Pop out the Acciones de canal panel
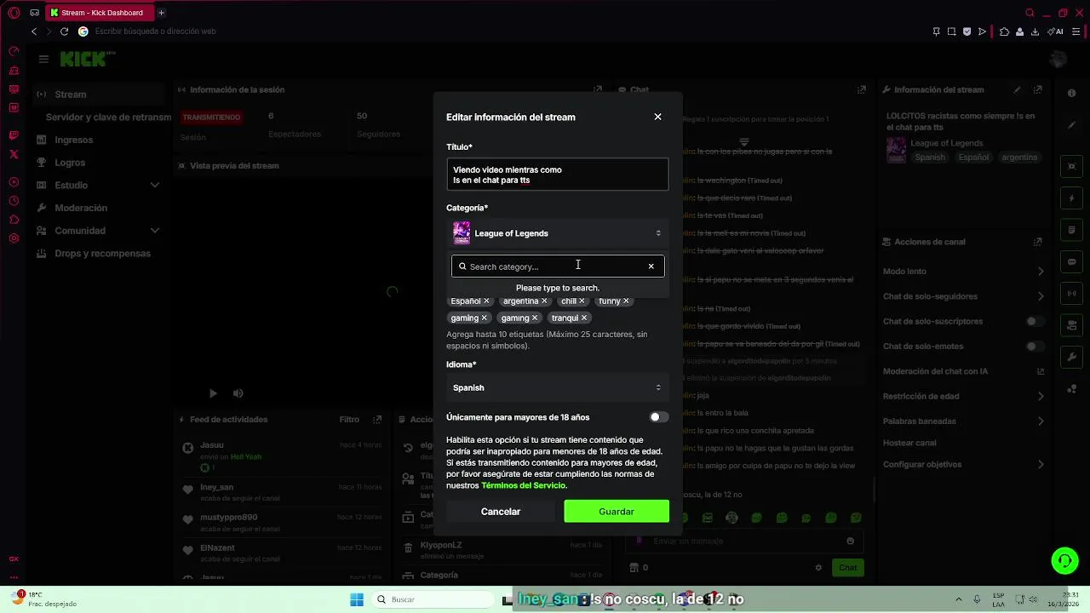The image size is (1090, 613). point(1037,242)
